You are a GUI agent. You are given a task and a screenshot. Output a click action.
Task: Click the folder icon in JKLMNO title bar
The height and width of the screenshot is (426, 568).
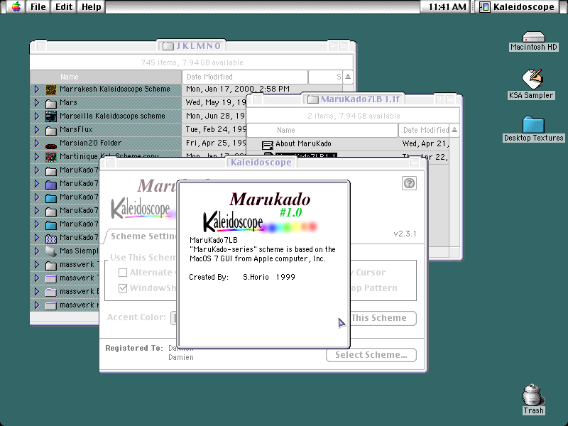168,46
